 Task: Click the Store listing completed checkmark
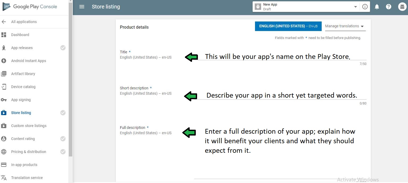[x=63, y=113]
